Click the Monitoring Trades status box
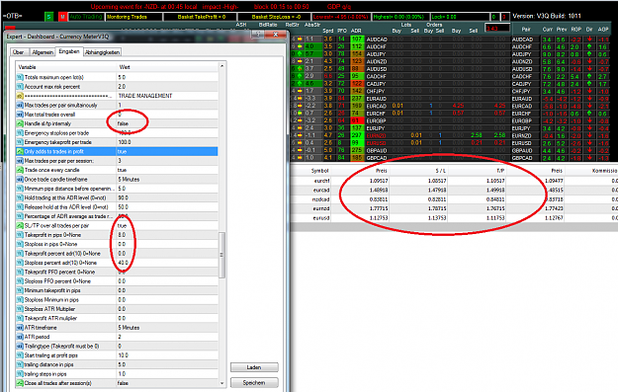 tap(133, 17)
